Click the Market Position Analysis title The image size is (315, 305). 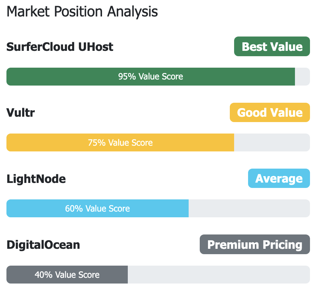tap(82, 12)
